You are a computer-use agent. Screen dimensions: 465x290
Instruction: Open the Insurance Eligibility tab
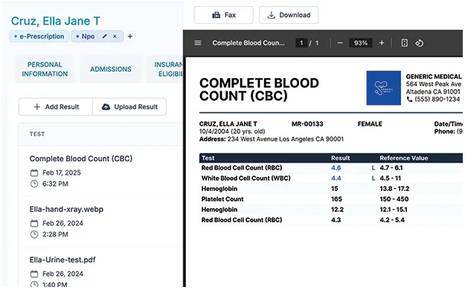coord(165,69)
